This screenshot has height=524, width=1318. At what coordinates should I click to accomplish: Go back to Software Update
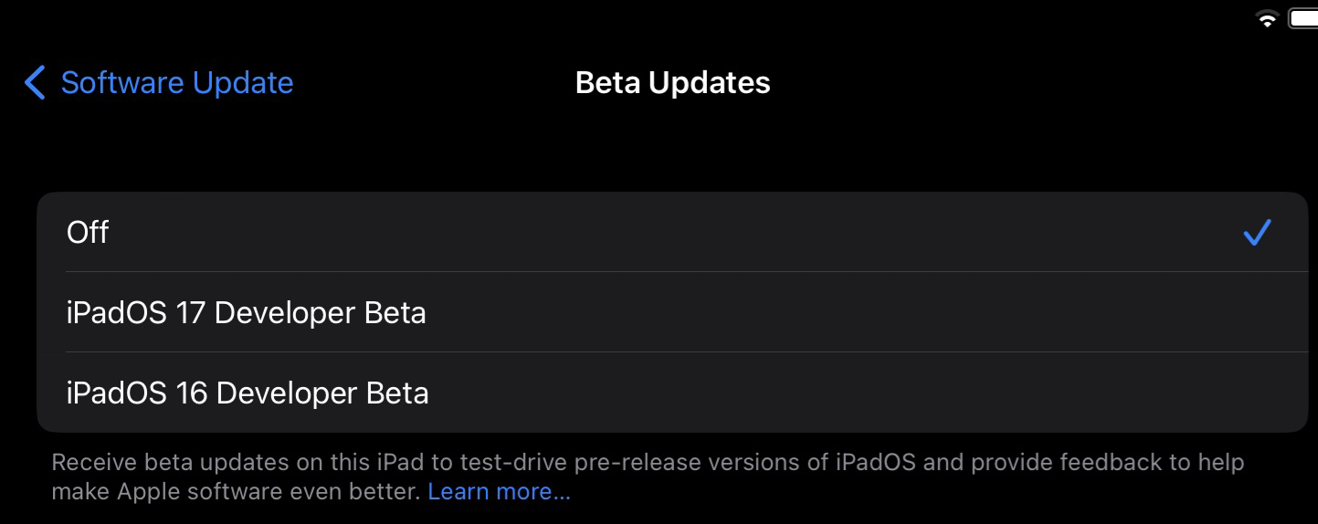pyautogui.click(x=159, y=82)
